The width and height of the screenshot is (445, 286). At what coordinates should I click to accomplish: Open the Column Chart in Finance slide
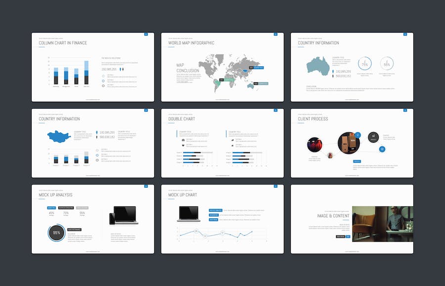93,67
